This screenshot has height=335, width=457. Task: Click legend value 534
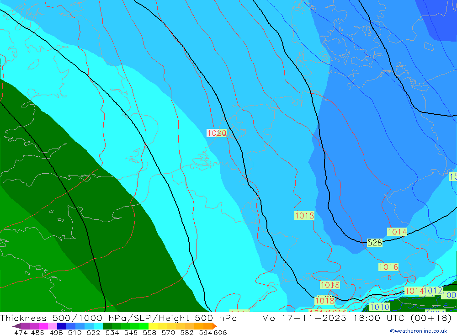(112, 333)
